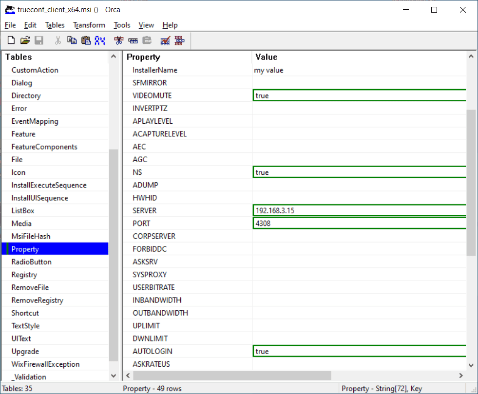
Task: Click the Validate checkmark toolbar icon
Action: tap(165, 40)
